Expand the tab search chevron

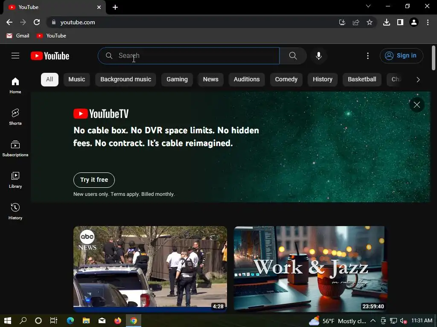point(368,6)
